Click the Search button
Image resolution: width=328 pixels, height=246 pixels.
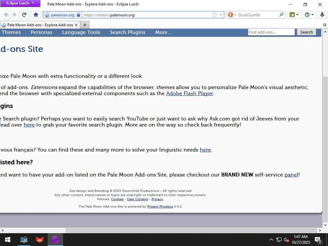click(307, 32)
